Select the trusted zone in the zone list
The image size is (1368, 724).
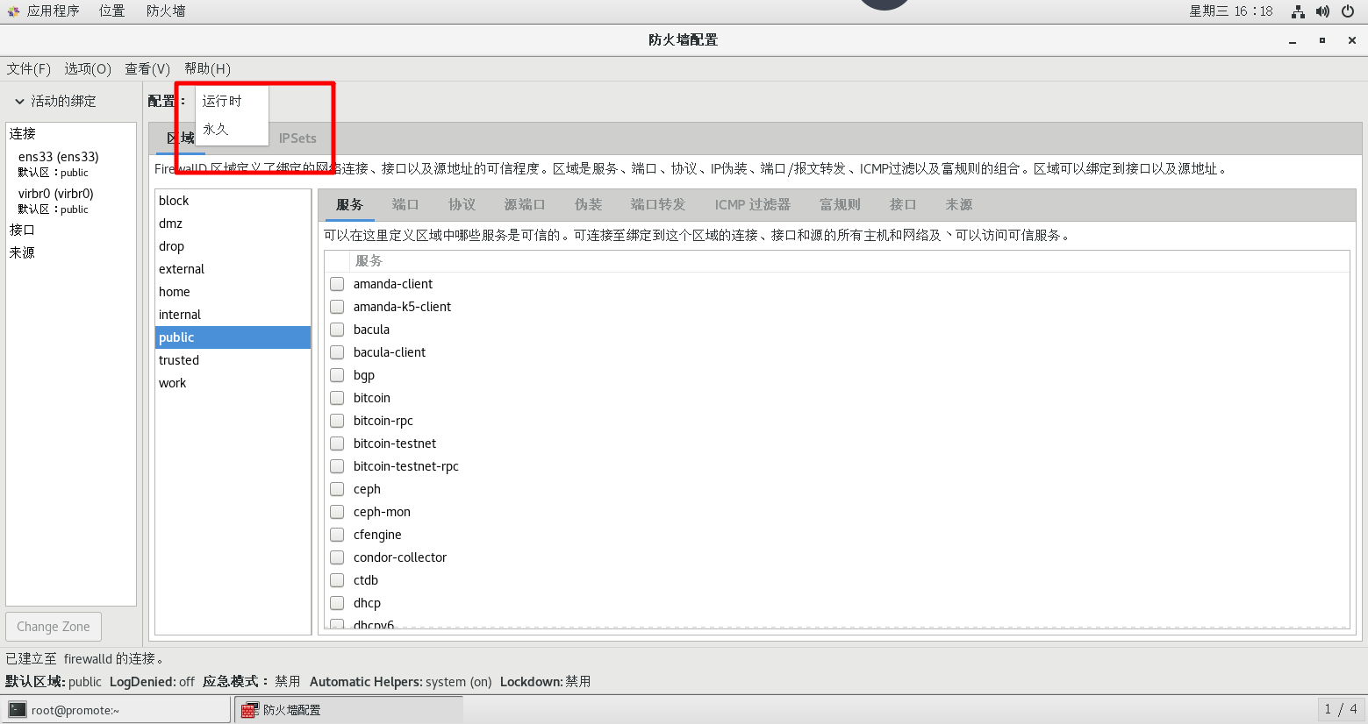[179, 359]
